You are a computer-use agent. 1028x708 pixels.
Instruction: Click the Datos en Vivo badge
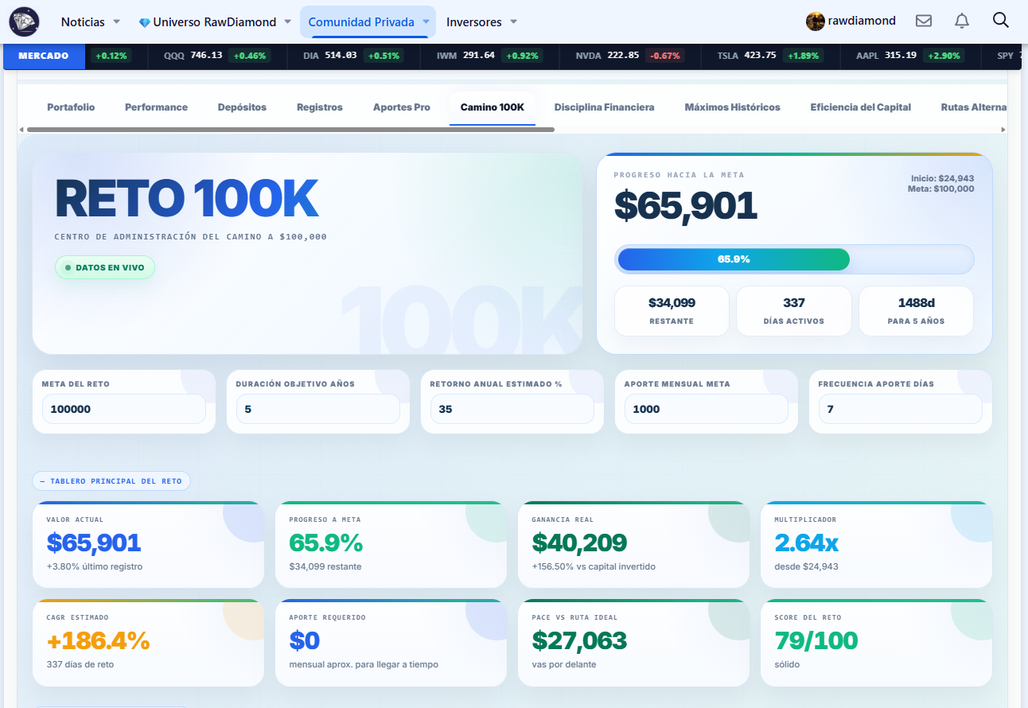click(x=105, y=268)
